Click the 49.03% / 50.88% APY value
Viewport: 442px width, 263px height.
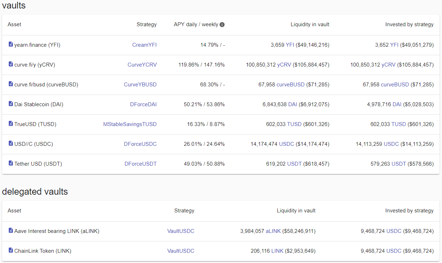click(204, 164)
